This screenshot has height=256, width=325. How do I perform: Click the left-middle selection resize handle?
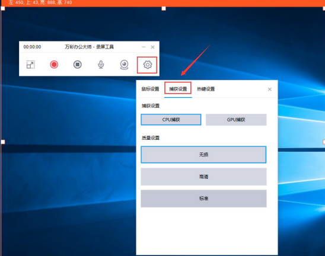[x=3, y=142]
